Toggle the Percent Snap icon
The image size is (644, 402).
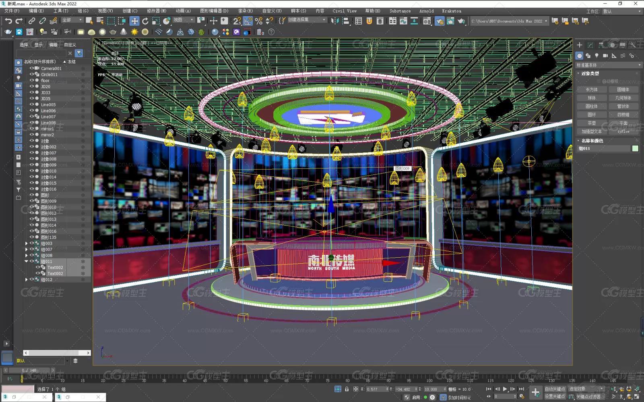tap(259, 21)
